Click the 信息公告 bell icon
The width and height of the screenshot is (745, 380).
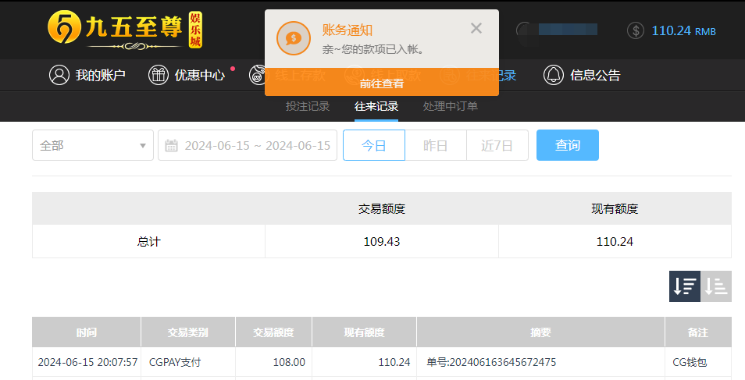(x=554, y=75)
